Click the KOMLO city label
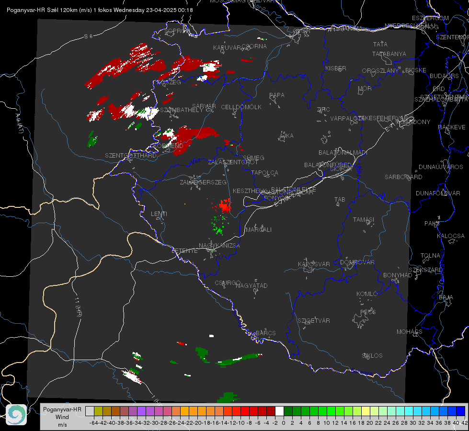The width and height of the screenshot is (469, 431). pyautogui.click(x=367, y=294)
